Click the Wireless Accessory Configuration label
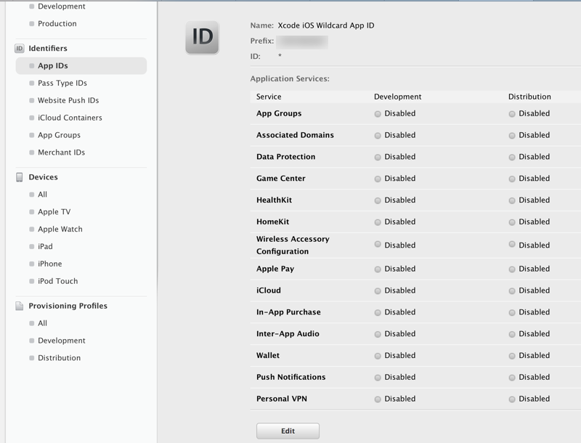The height and width of the screenshot is (443, 581). [x=293, y=245]
